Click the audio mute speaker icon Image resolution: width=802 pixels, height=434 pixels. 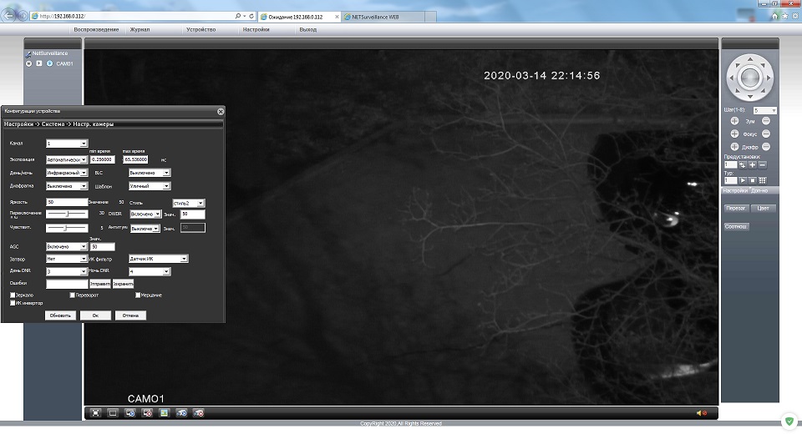[x=700, y=412]
